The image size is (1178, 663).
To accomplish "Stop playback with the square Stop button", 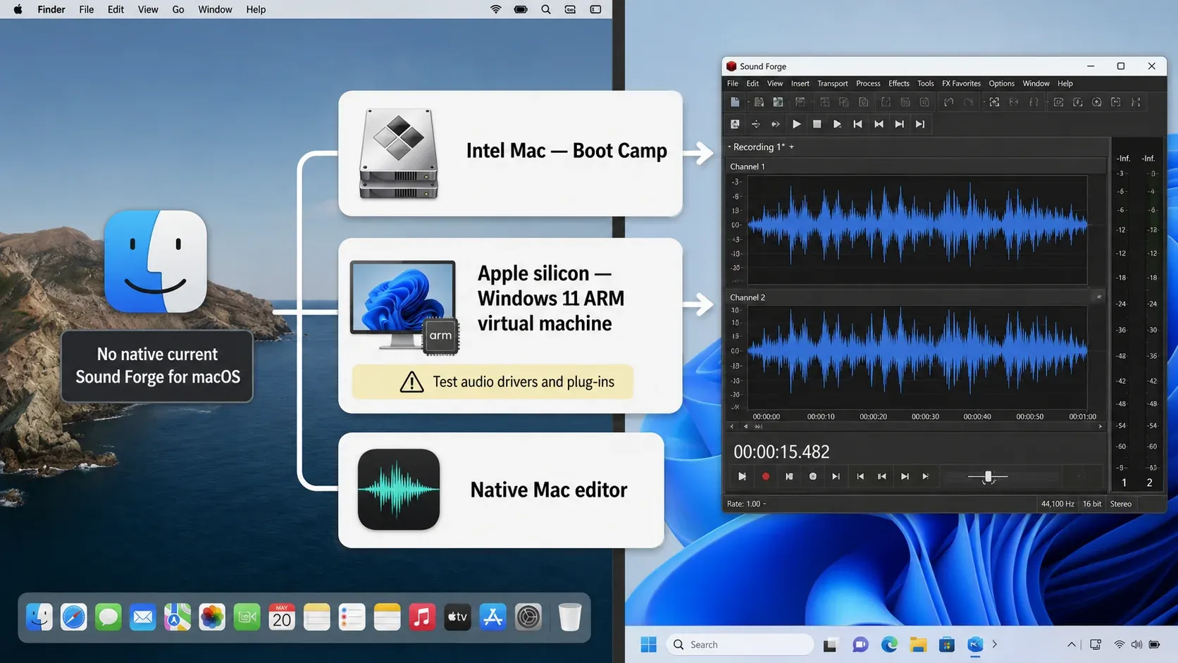I will pyautogui.click(x=817, y=124).
